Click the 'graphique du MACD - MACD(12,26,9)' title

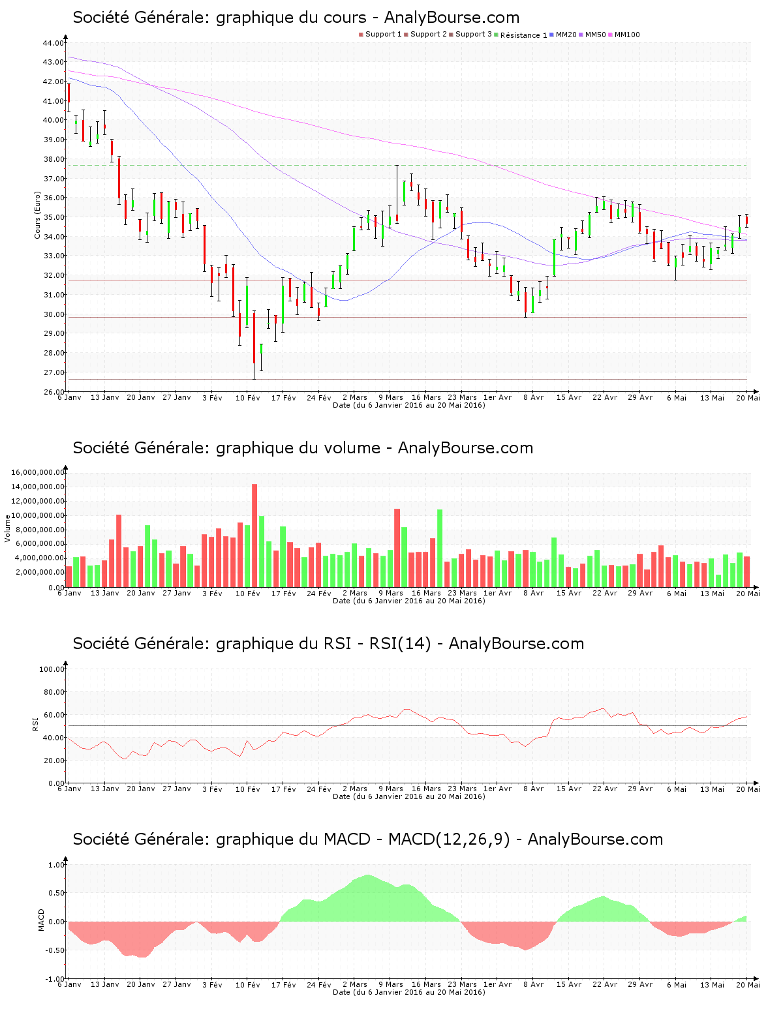tap(367, 839)
